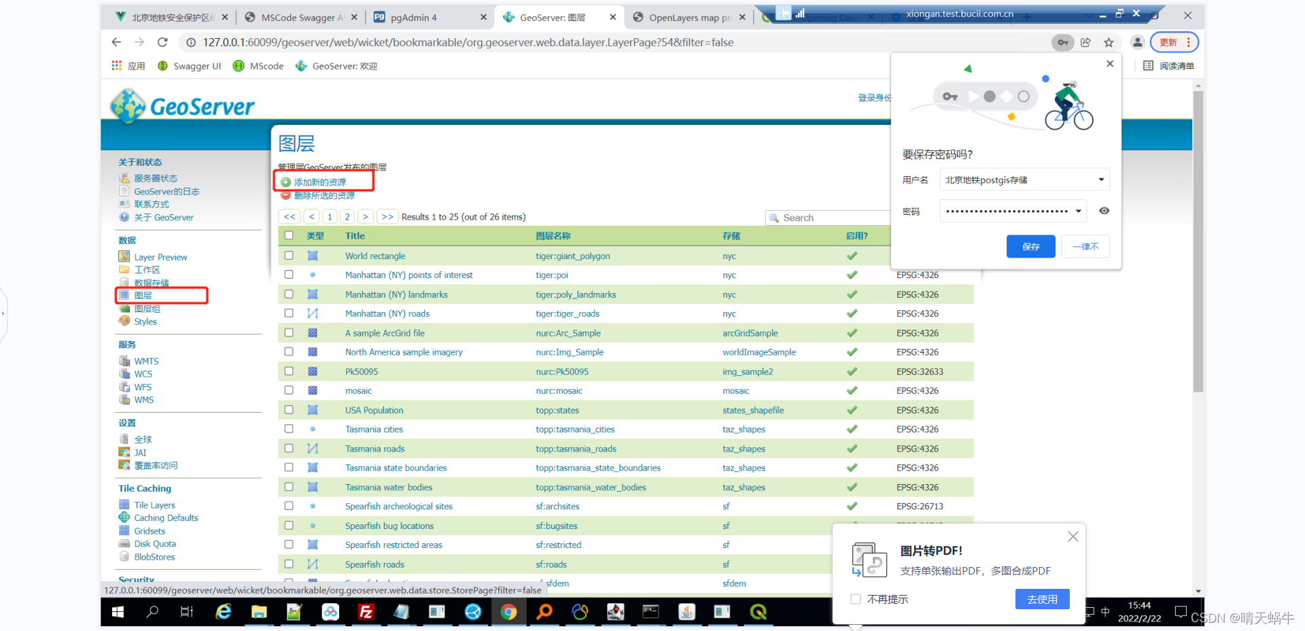Switch to the first Beijing metro browser tab
Screen dimensions: 1305x631
(x=172, y=18)
